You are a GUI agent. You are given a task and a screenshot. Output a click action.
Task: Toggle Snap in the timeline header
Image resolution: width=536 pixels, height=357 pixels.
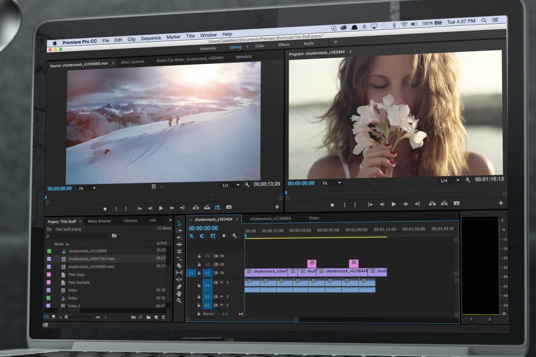[x=202, y=236]
